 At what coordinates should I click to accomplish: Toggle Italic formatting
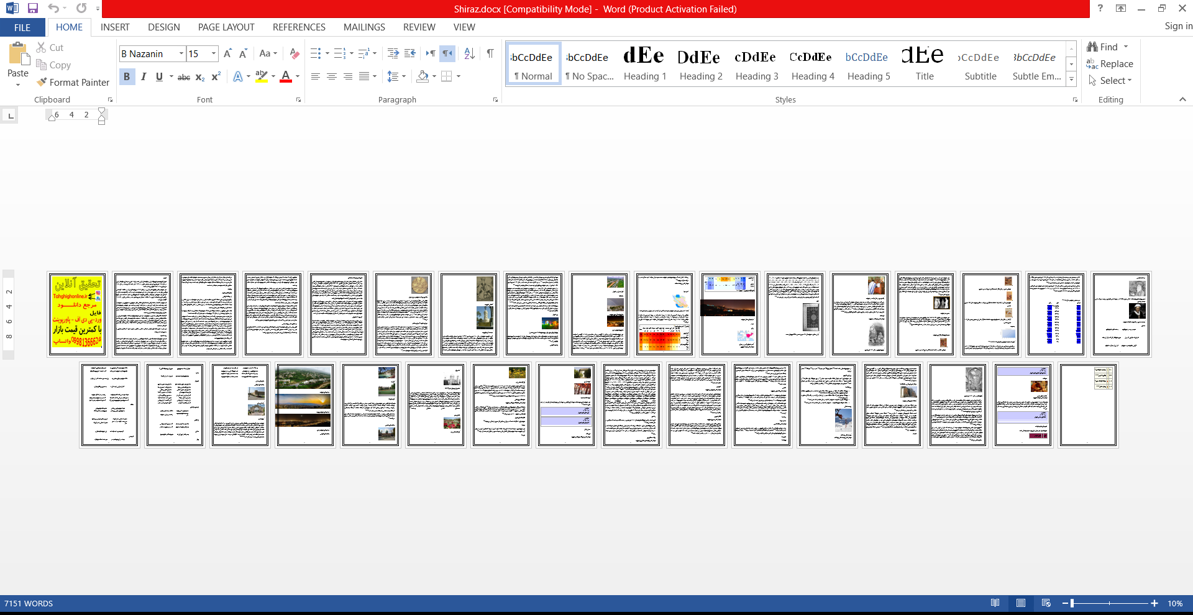[144, 76]
